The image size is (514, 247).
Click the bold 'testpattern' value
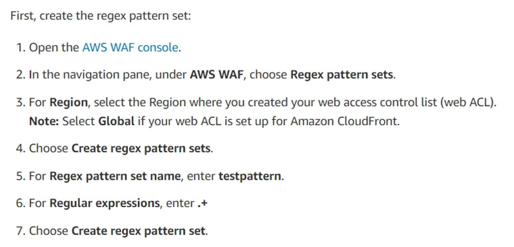250,176
